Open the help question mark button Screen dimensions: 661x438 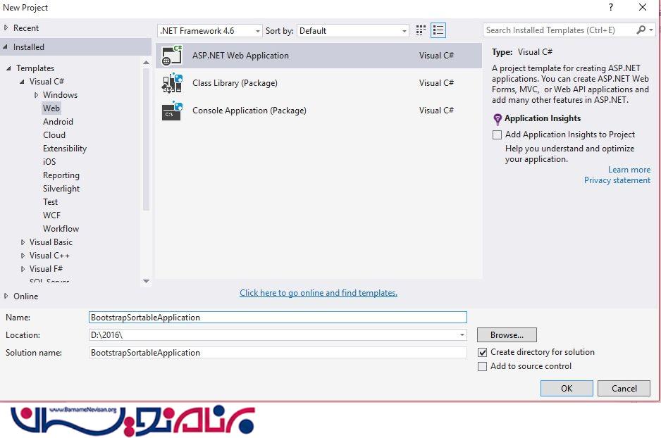611,7
